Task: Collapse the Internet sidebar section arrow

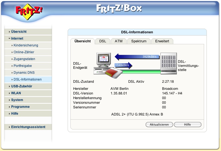Action: coord(9,39)
